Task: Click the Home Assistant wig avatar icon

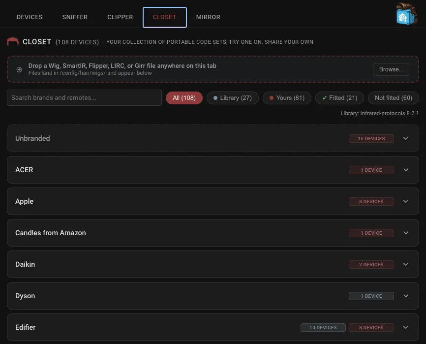Action: (x=406, y=14)
